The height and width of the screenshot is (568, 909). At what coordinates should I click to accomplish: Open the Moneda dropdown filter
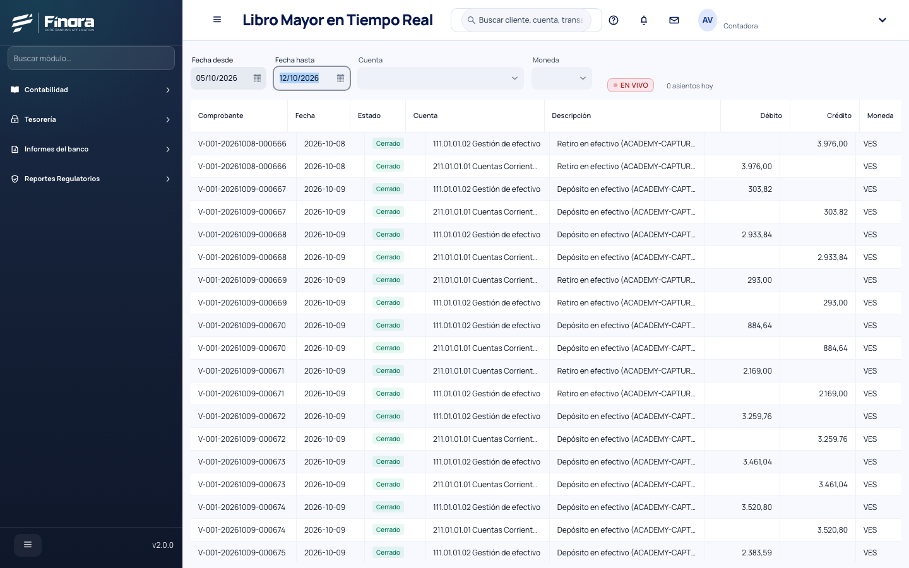click(x=562, y=78)
